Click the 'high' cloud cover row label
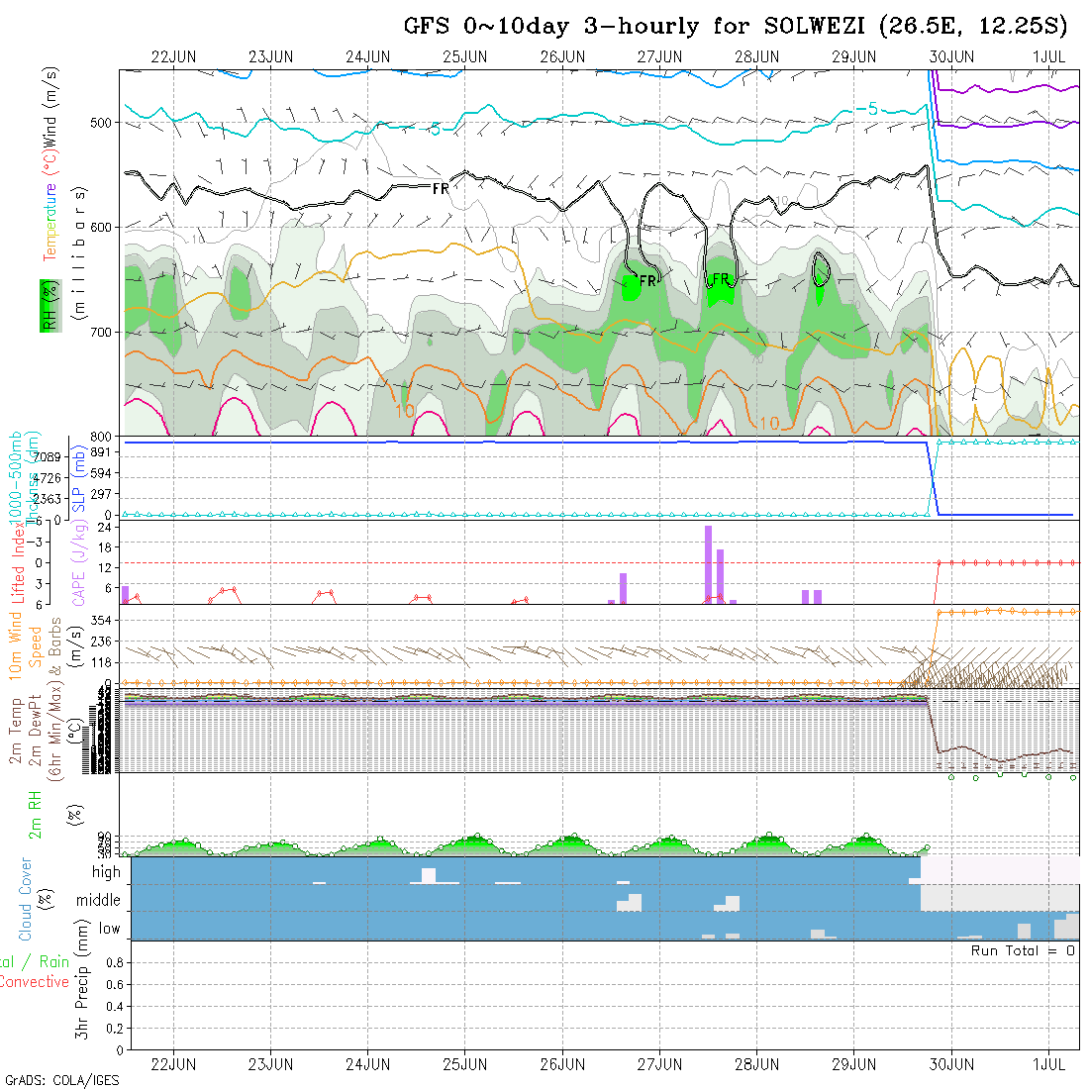Viewport: 1089px width, 1089px height. click(106, 872)
